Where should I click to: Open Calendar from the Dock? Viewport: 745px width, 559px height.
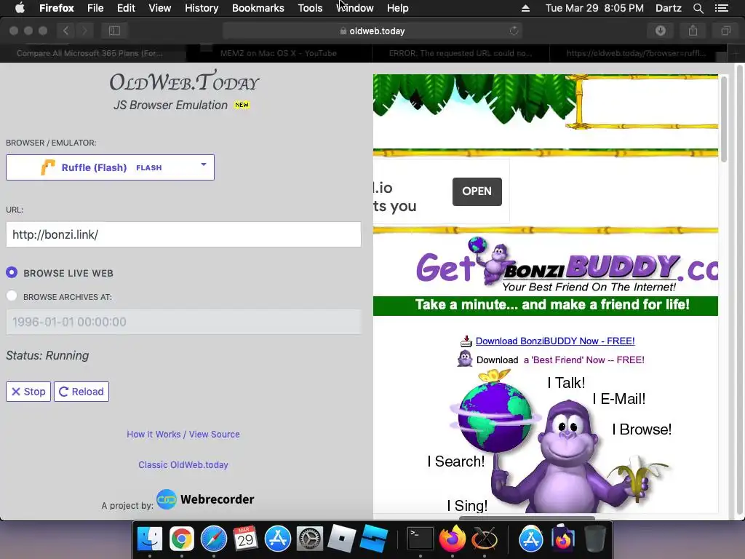tap(246, 539)
